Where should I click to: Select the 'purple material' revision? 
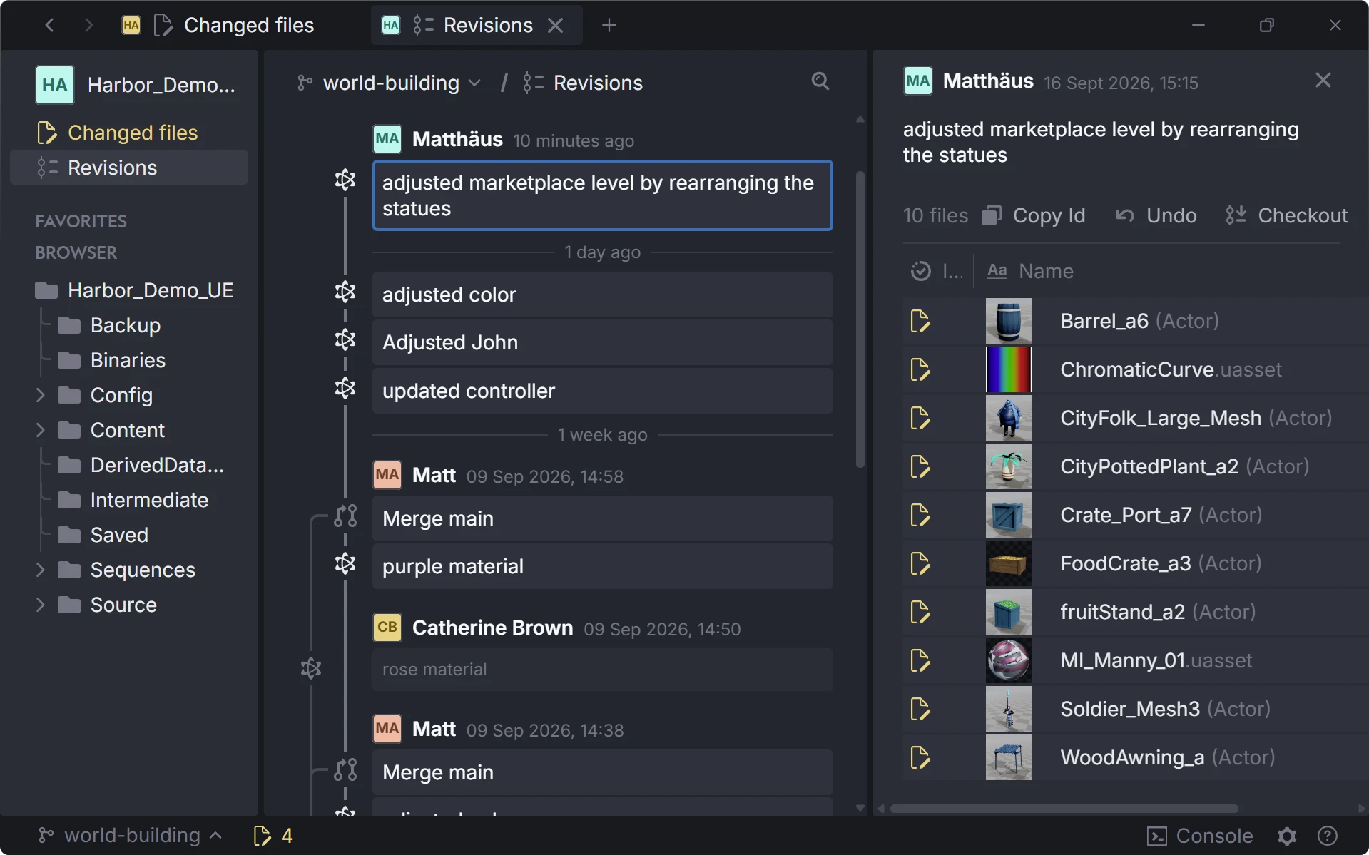pyautogui.click(x=602, y=566)
